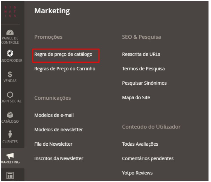Go to Mapa do Site
The image size is (211, 182).
(136, 97)
